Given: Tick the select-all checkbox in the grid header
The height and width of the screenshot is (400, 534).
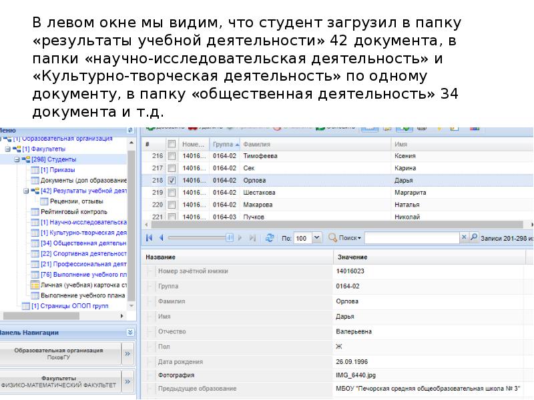Looking at the screenshot, I should click(172, 144).
